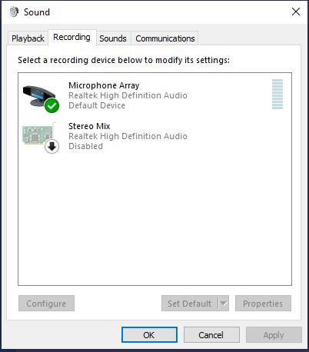Open device Properties button
Screen dimensions: 309x352
[x=263, y=304]
